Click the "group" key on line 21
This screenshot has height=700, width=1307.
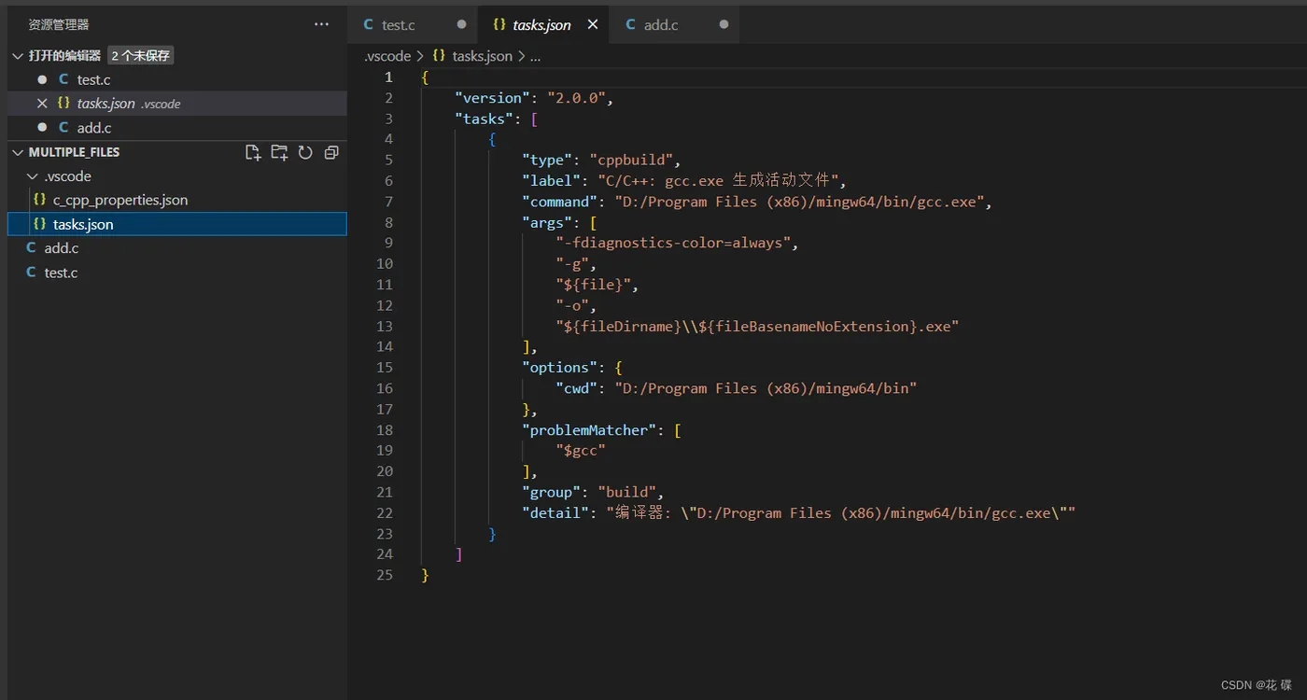coord(551,492)
